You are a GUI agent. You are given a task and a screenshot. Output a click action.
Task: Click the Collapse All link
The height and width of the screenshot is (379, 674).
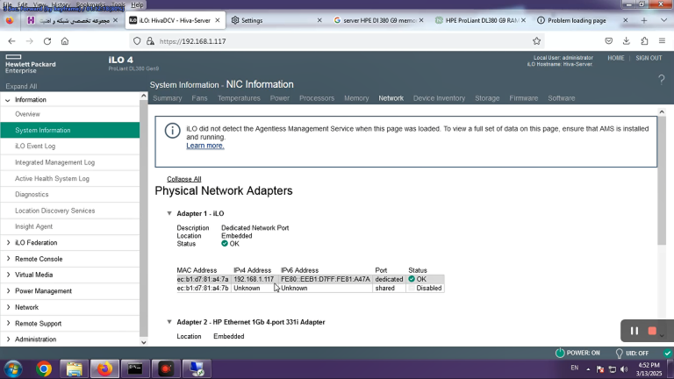click(184, 179)
